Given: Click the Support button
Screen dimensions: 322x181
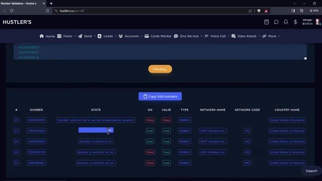Looking at the screenshot, I should (x=311, y=171).
